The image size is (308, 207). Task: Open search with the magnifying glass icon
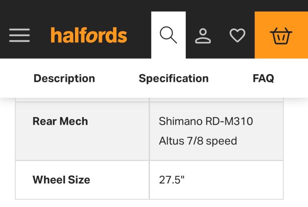[x=168, y=35]
